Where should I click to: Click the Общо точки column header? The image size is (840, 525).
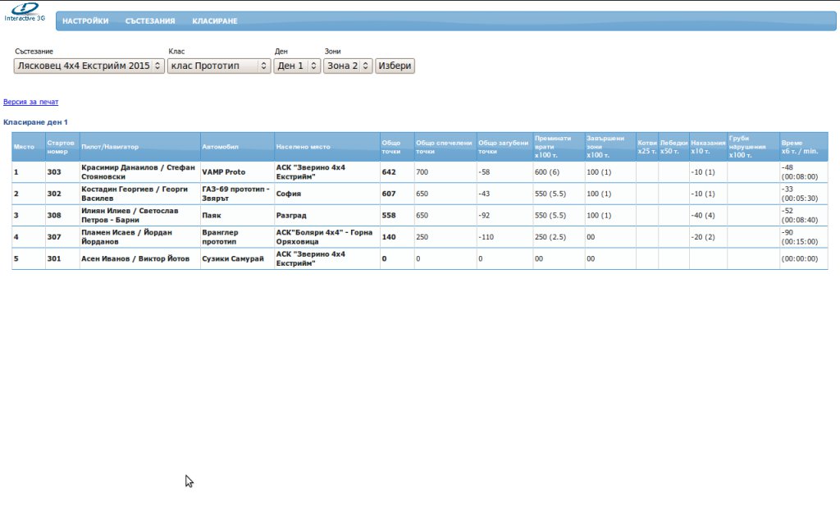(391, 147)
